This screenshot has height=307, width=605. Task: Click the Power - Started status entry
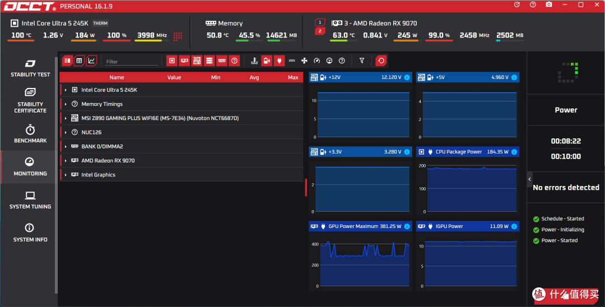pos(555,240)
